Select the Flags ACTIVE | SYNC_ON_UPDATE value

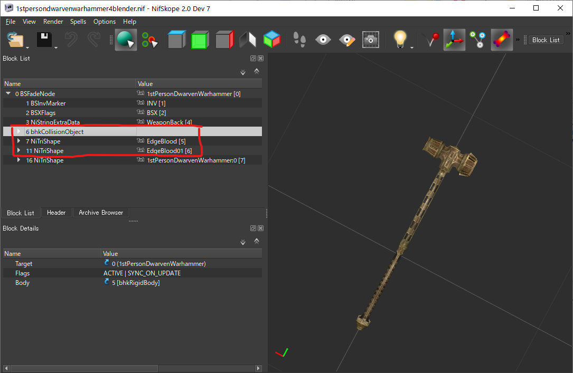point(142,273)
